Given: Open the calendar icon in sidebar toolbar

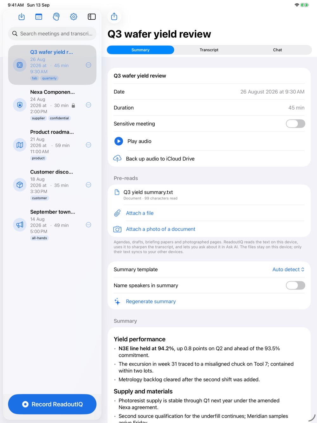Looking at the screenshot, I should click(39, 17).
